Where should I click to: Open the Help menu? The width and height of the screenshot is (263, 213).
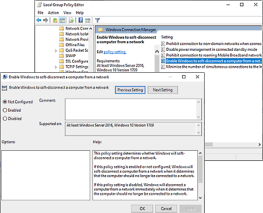(x=80, y=13)
